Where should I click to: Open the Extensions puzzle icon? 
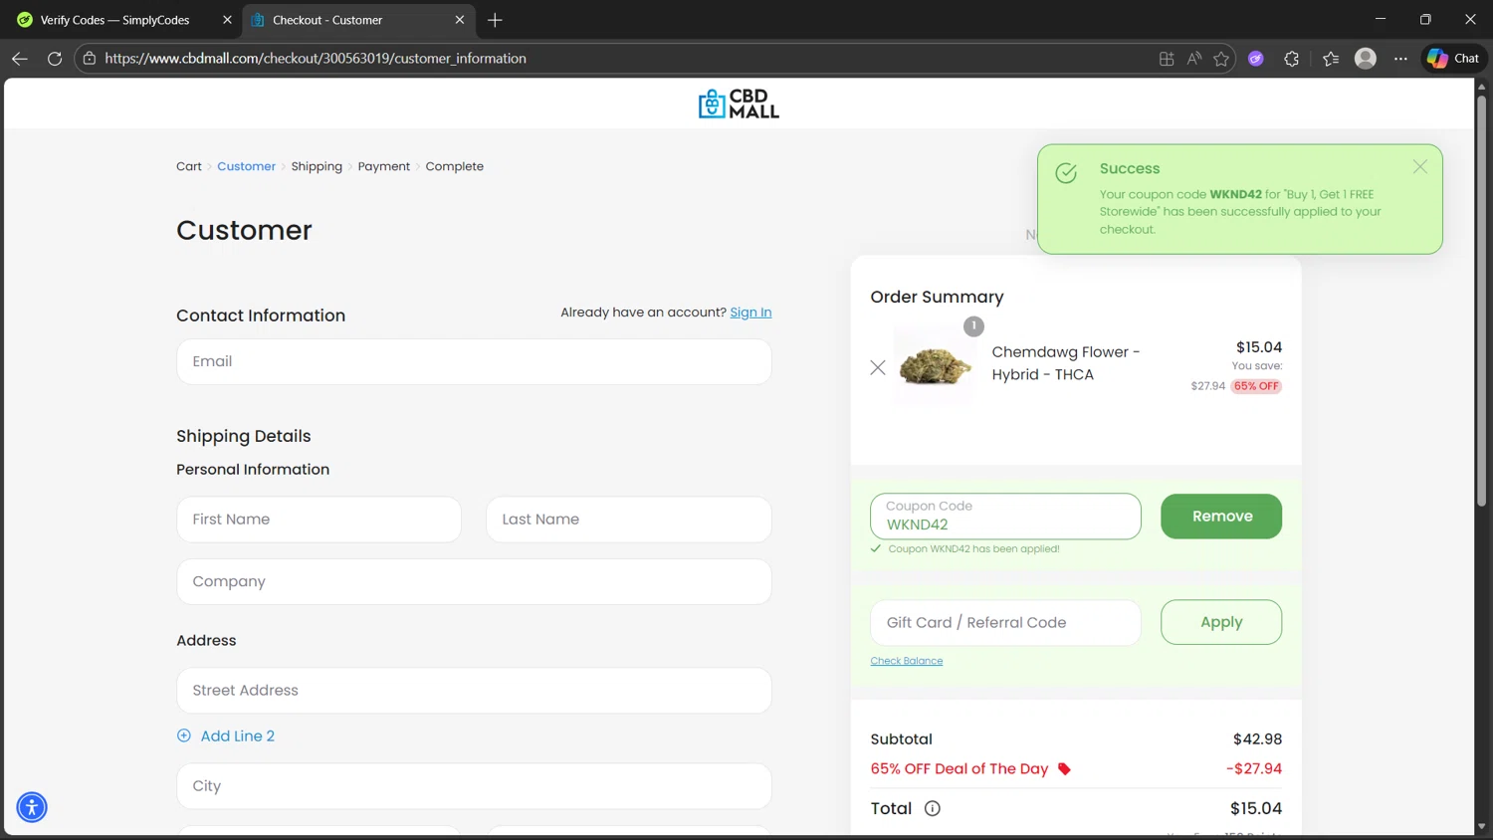1292,59
